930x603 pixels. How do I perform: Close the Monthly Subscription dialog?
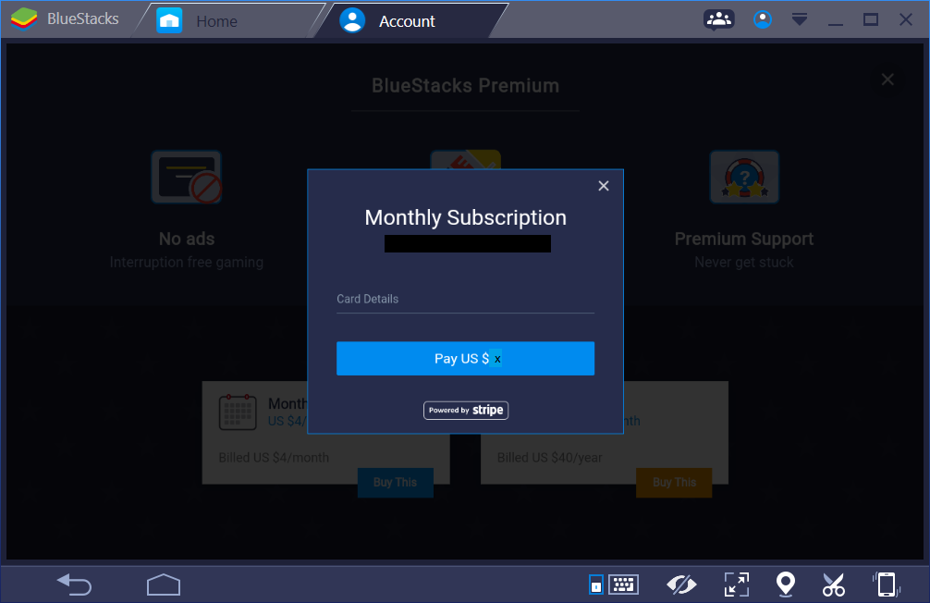pyautogui.click(x=604, y=186)
